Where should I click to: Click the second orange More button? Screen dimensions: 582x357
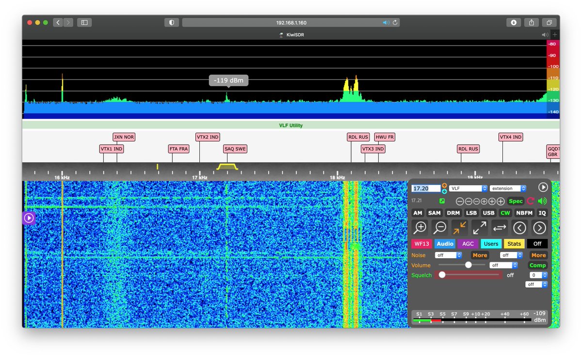tap(538, 255)
